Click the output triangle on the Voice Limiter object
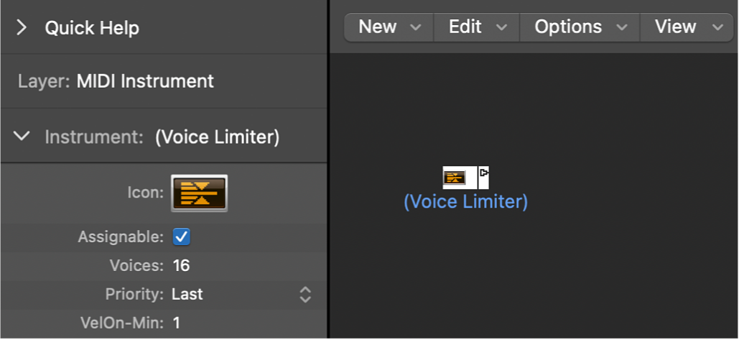Image resolution: width=739 pixels, height=340 pixels. pos(484,173)
